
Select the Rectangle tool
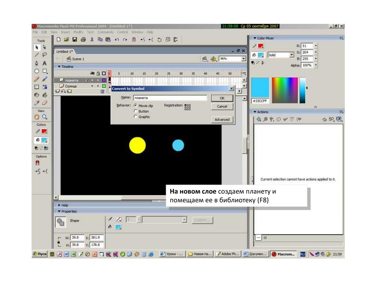click(44, 71)
